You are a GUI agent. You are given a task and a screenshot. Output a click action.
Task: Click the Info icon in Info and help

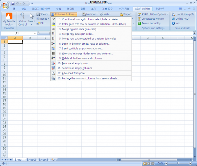(173, 23)
